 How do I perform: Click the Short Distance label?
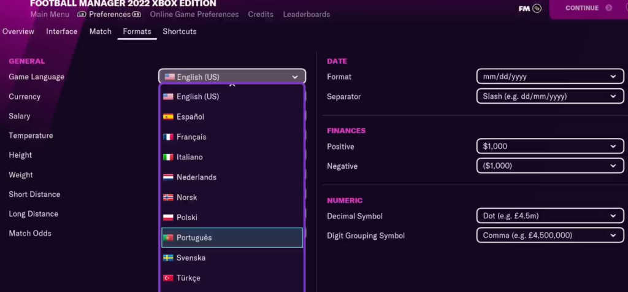[34, 194]
